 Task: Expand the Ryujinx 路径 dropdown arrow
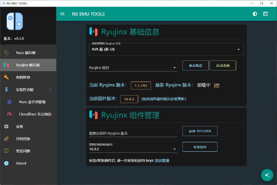pyautogui.click(x=175, y=68)
